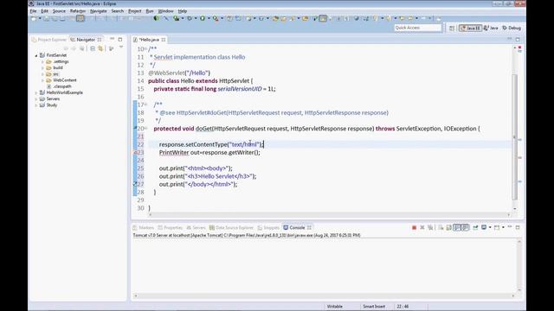
Task: Switch to the Java perspective
Action: point(491,28)
